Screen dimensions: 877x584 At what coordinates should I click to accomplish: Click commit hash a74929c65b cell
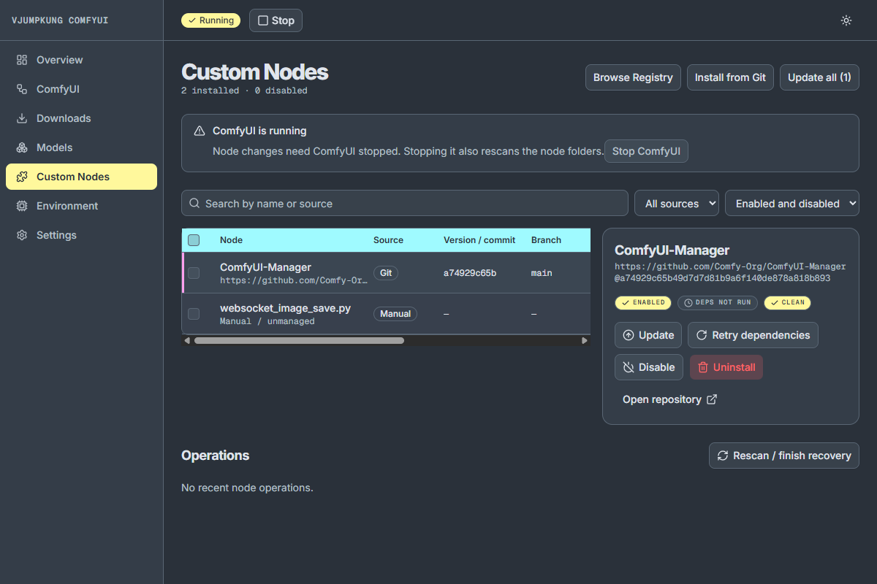click(470, 273)
